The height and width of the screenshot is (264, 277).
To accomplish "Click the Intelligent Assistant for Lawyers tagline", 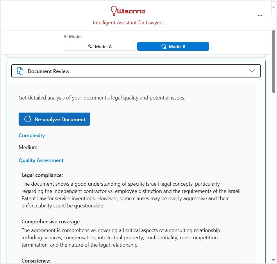I will coord(128,23).
